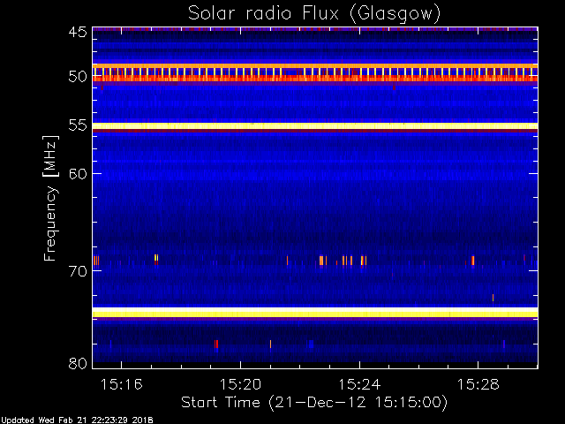Click the bright yellow band at 55 MHz

click(x=315, y=125)
